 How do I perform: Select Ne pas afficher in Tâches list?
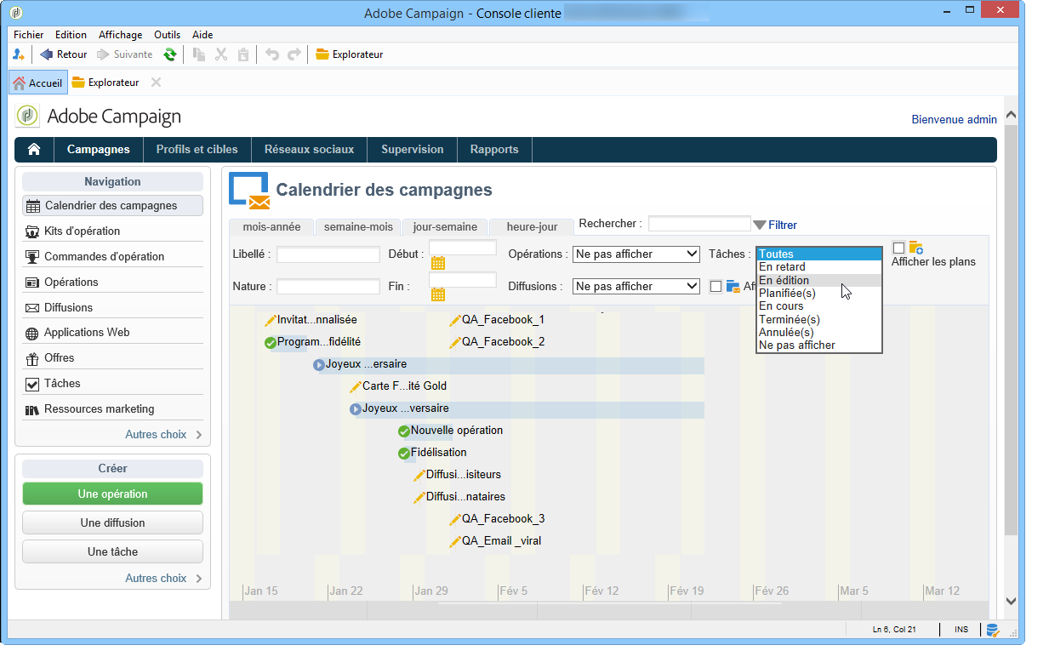(819, 345)
